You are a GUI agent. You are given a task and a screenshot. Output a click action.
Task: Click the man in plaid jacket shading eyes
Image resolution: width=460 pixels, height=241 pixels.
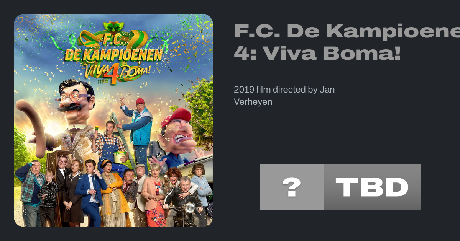tap(31, 193)
